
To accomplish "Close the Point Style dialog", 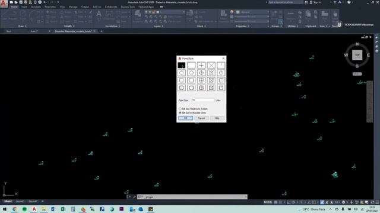I will pos(223,59).
